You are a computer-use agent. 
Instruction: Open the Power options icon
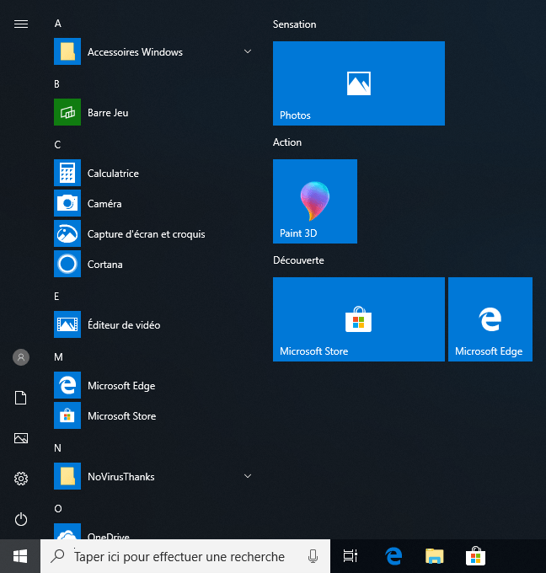coord(21,519)
